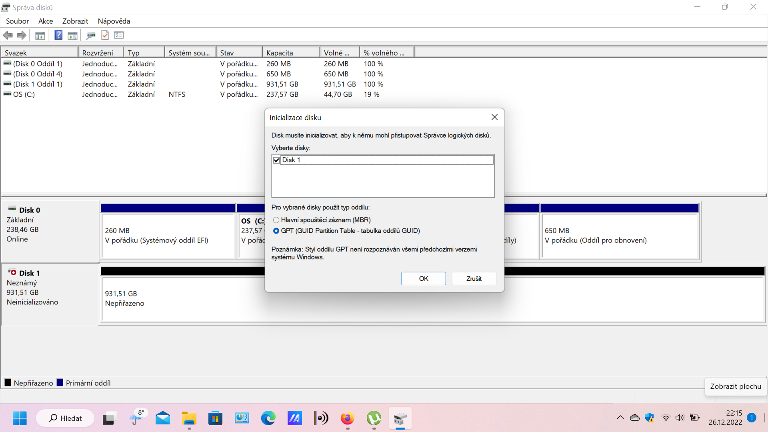Click the Zrušit button
This screenshot has width=768, height=432.
coord(474,278)
